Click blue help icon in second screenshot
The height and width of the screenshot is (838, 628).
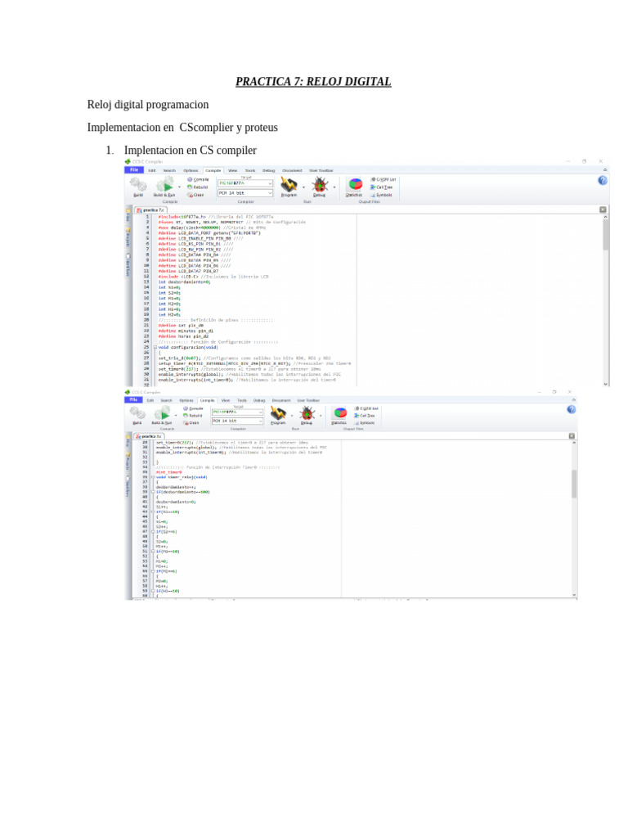572,409
